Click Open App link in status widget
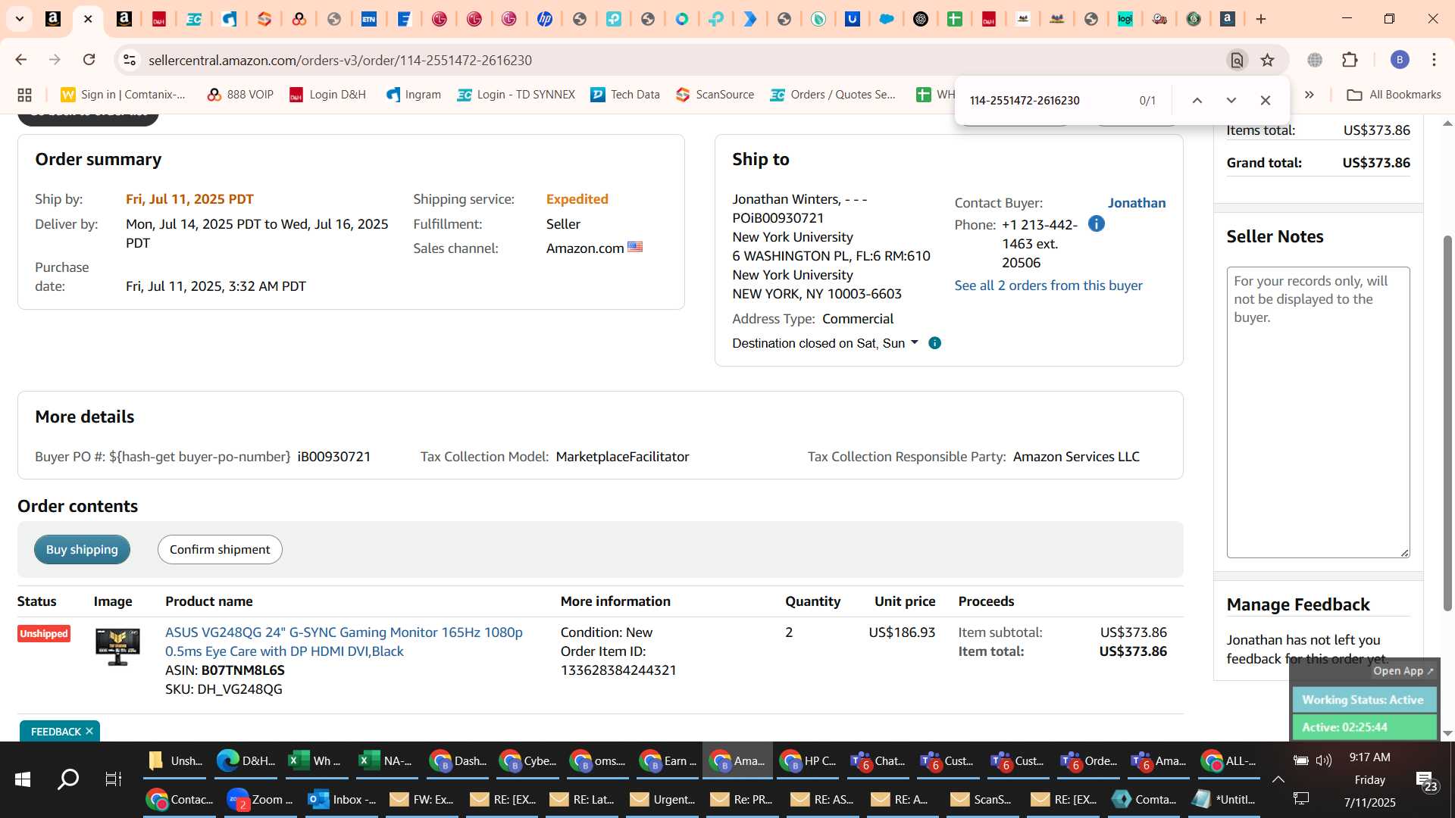The image size is (1455, 818). pyautogui.click(x=1403, y=670)
